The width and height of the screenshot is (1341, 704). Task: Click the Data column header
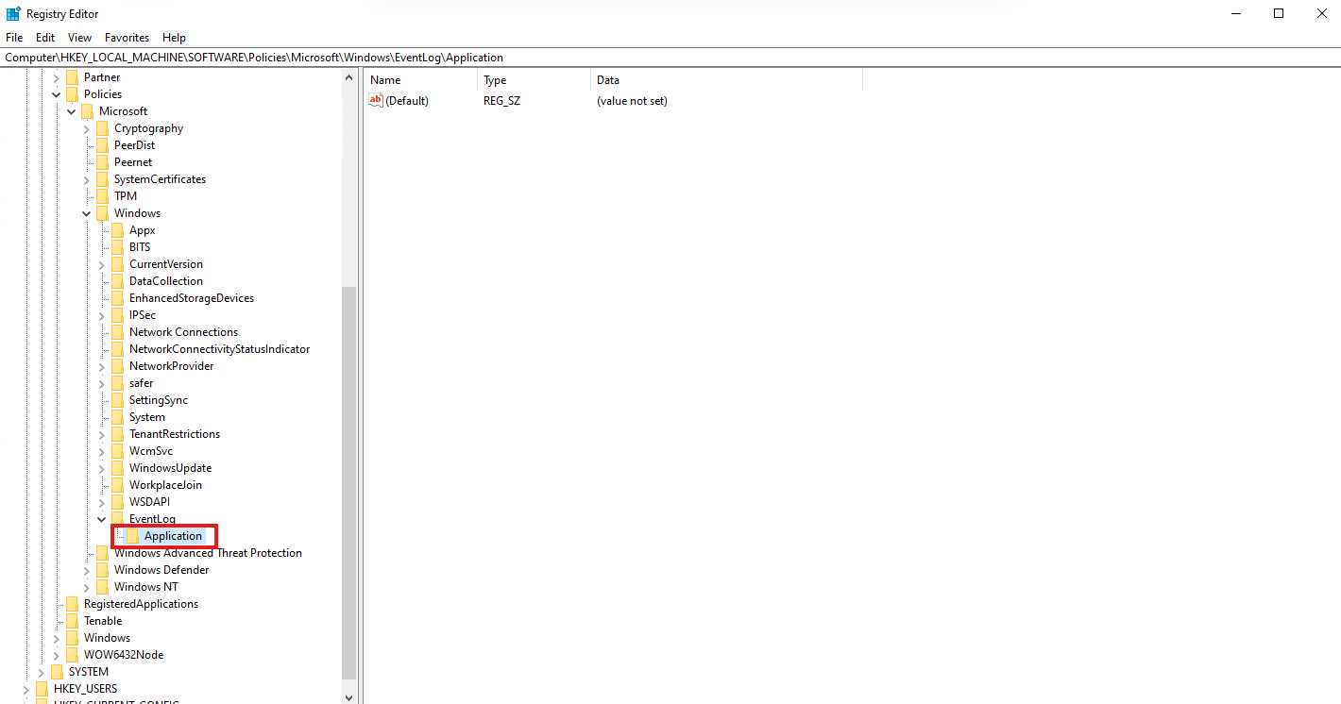tap(608, 80)
